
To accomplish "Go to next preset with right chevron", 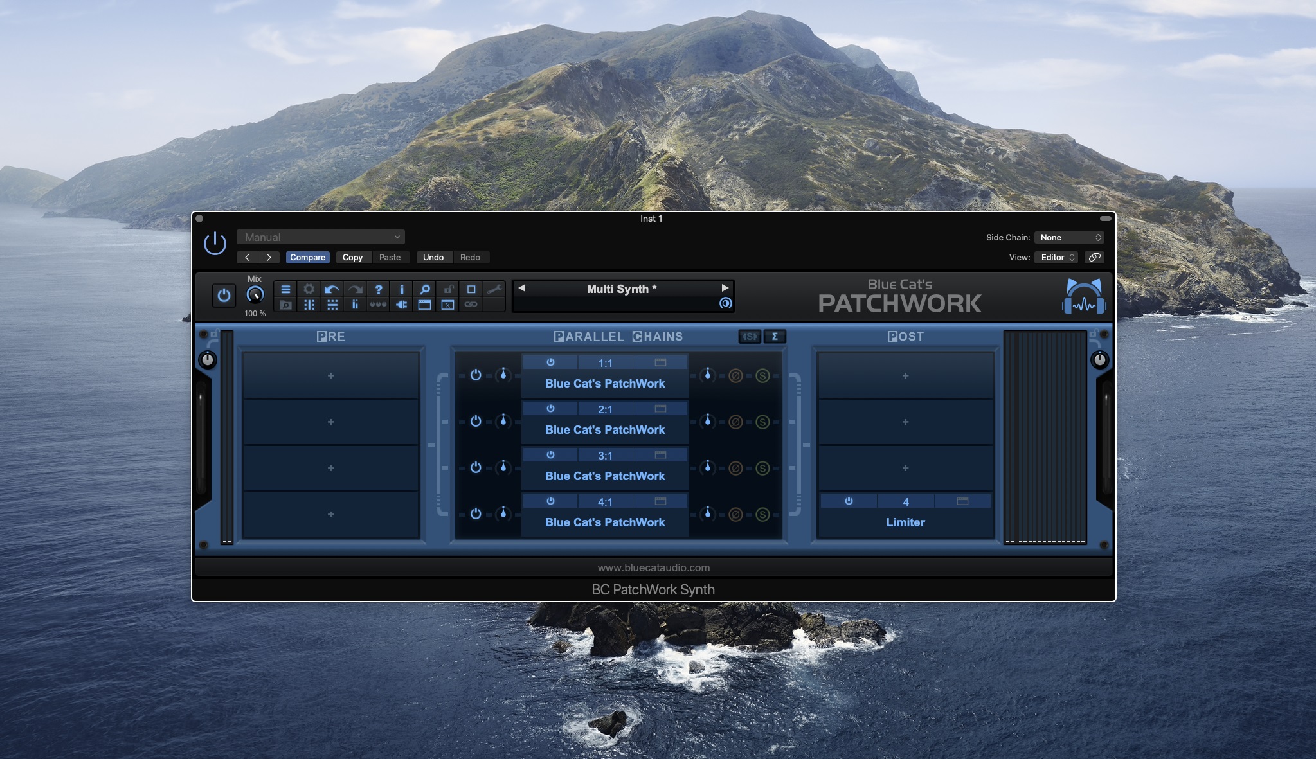I will tap(269, 257).
